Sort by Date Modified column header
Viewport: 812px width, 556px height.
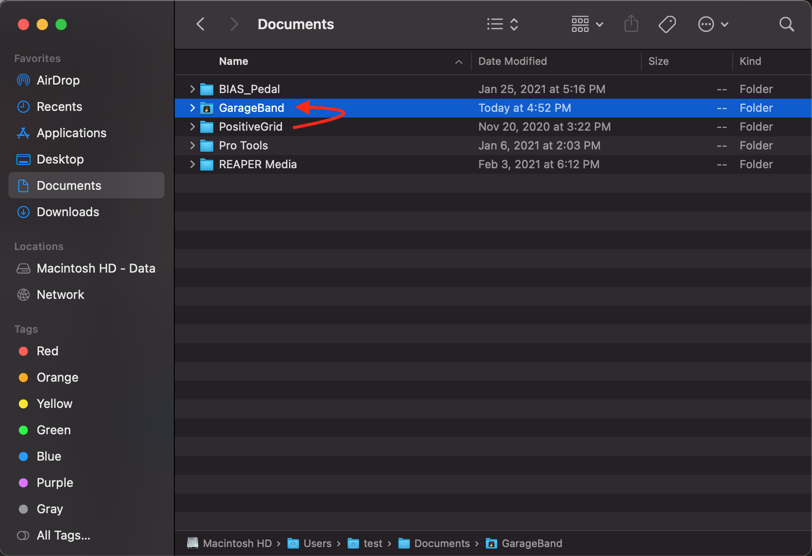pyautogui.click(x=512, y=61)
